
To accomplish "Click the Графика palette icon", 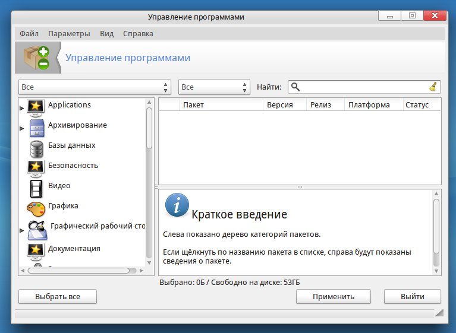I will 36,209.
